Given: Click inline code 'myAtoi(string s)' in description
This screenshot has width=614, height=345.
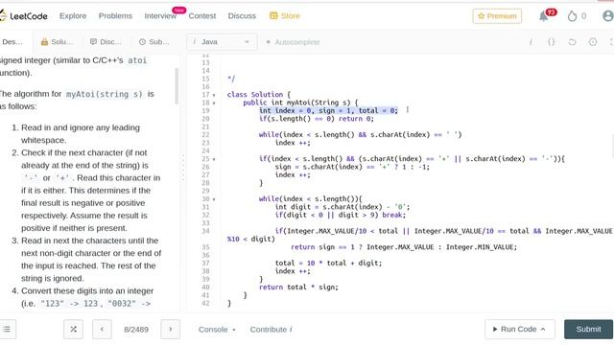Looking at the screenshot, I should (x=105, y=94).
